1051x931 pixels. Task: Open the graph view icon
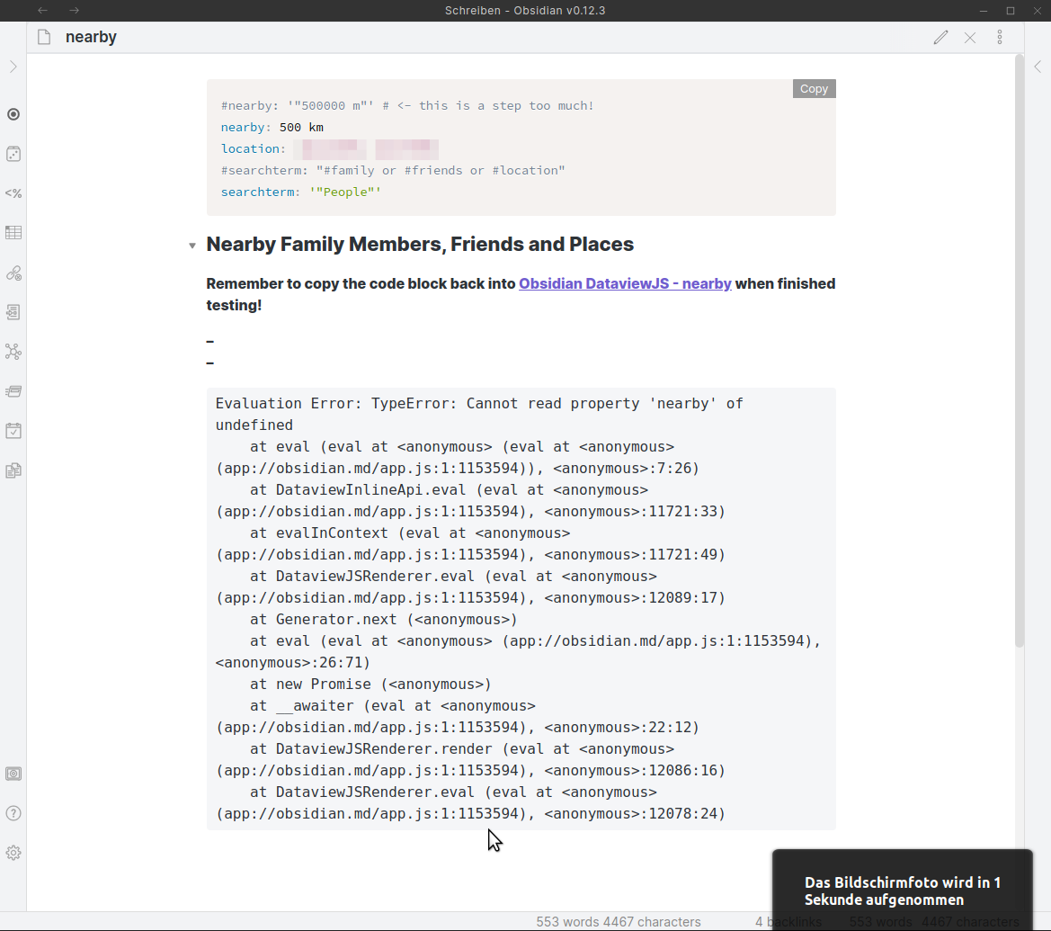click(x=13, y=352)
